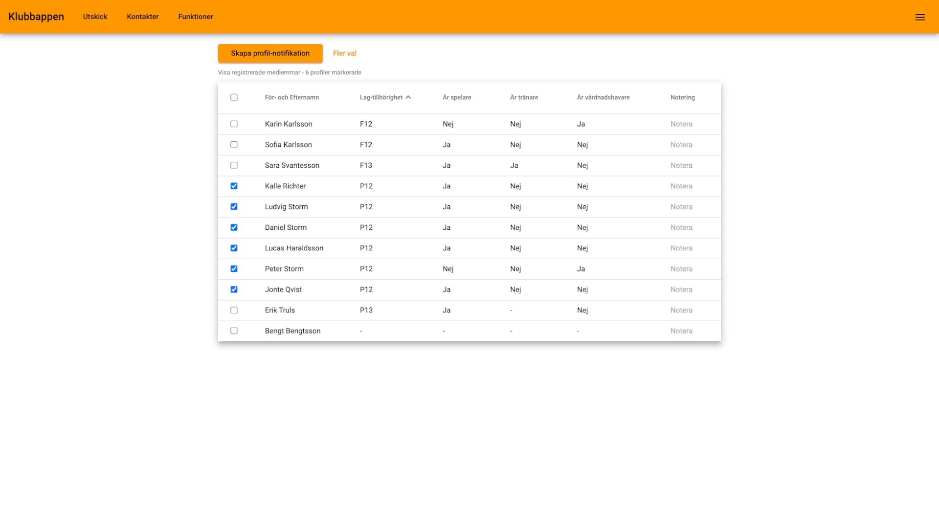The width and height of the screenshot is (939, 528).
Task: Click Notera field for Erik Truls
Action: click(x=681, y=310)
